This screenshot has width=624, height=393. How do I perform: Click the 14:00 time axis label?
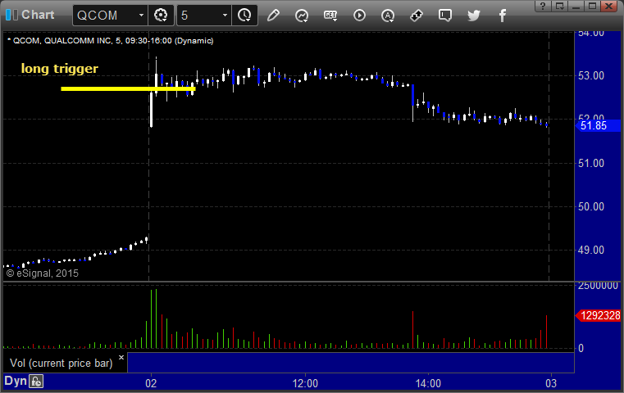(x=428, y=383)
